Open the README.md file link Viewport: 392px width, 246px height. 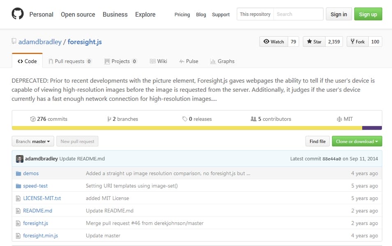[37, 210]
